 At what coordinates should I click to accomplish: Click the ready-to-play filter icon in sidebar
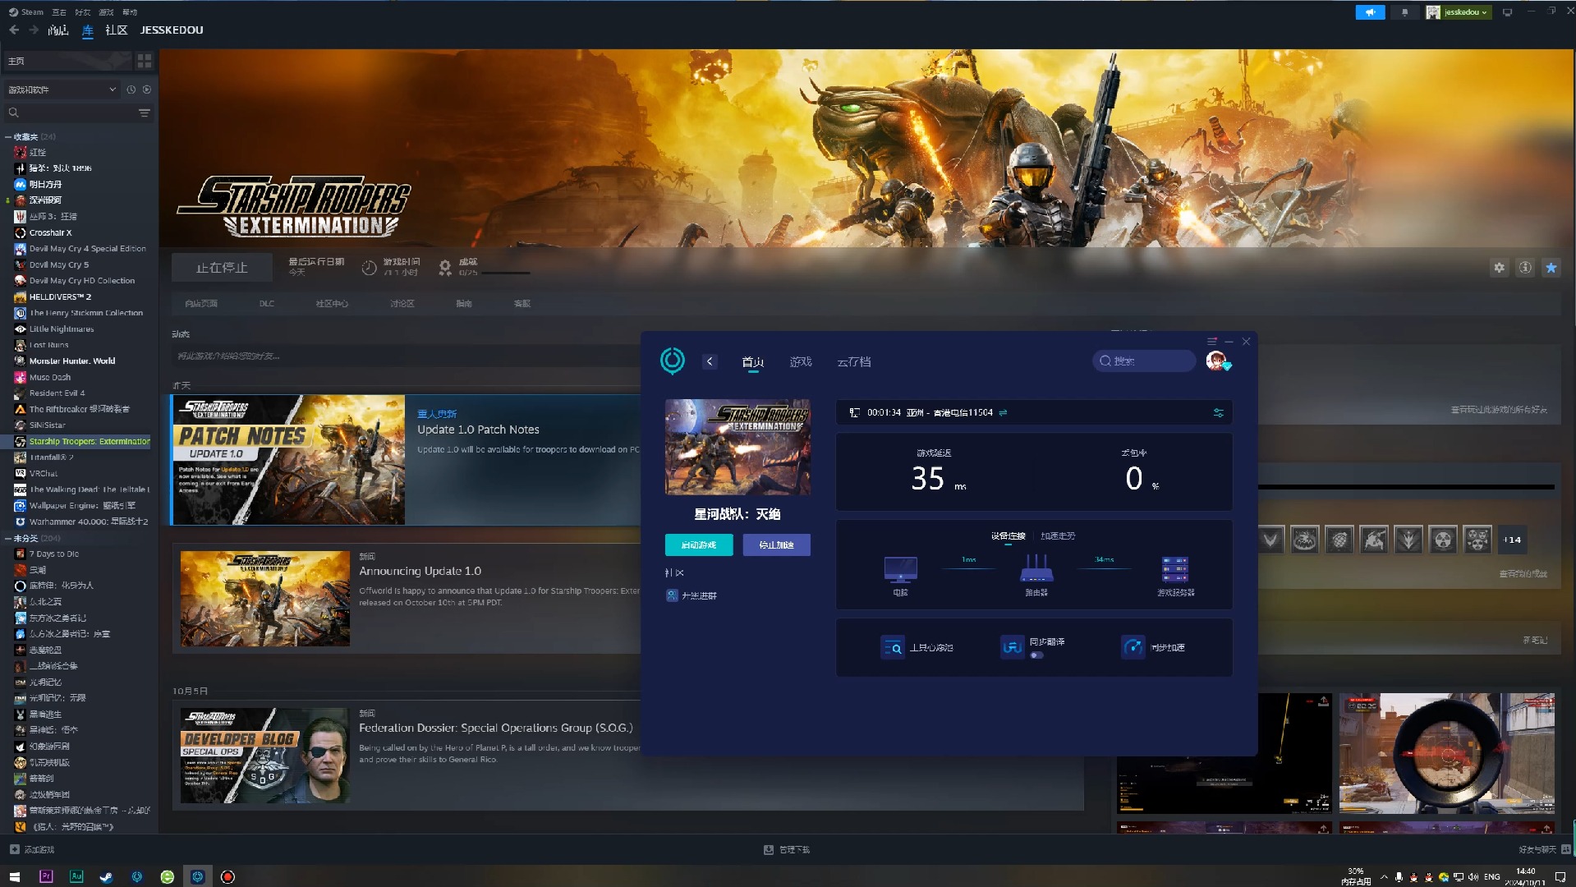point(147,90)
